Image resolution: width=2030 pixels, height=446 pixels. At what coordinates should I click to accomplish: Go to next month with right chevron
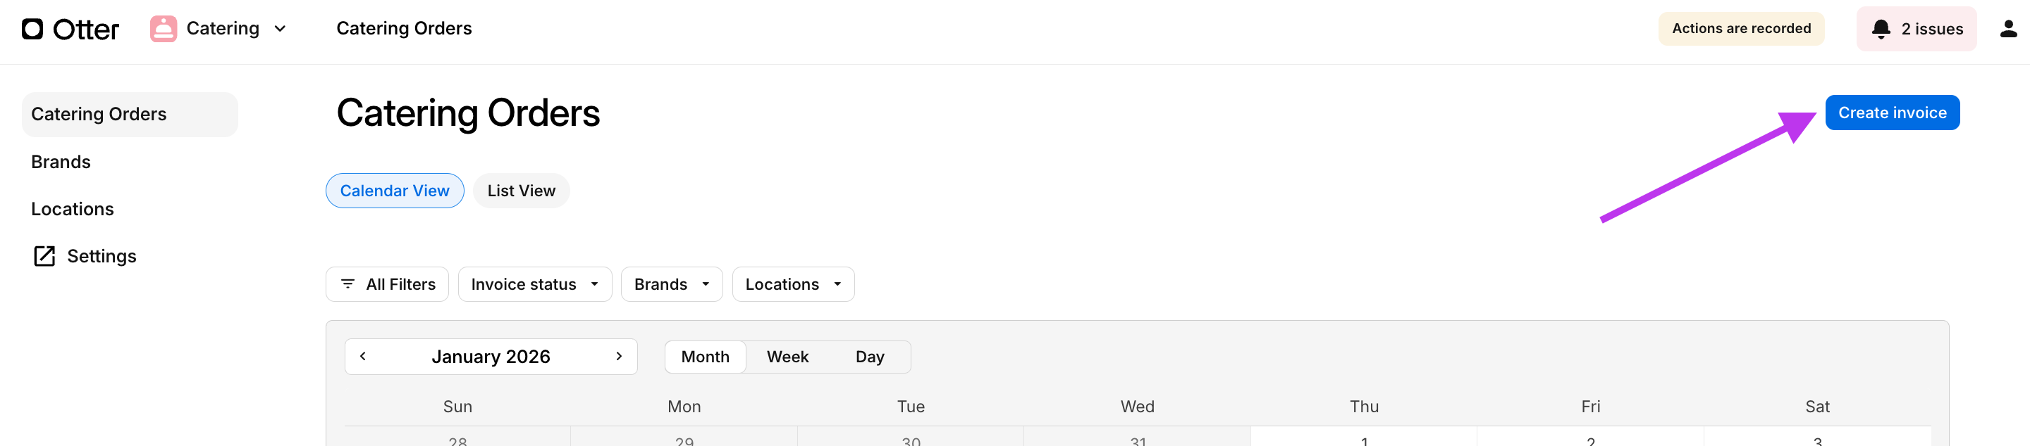click(x=620, y=357)
